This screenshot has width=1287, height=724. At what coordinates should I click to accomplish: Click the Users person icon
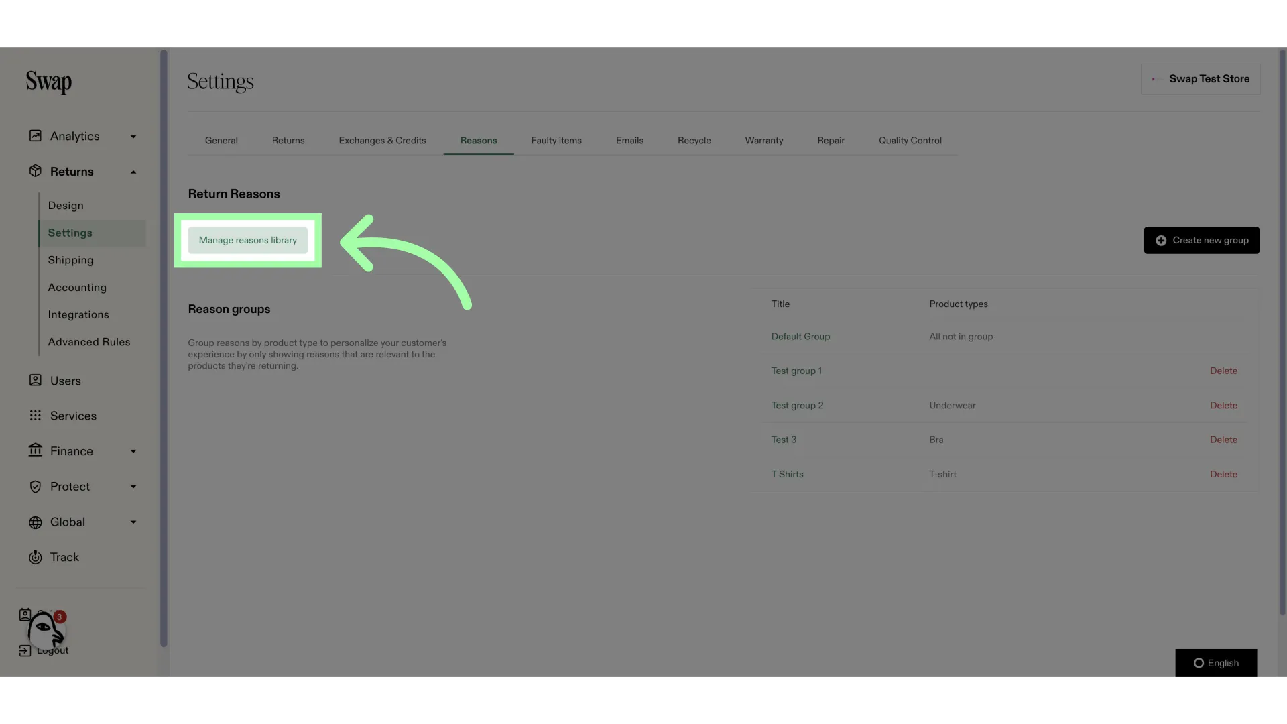point(36,380)
